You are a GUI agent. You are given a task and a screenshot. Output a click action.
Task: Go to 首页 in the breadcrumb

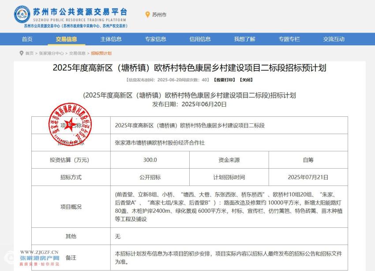pyautogui.click(x=30, y=53)
